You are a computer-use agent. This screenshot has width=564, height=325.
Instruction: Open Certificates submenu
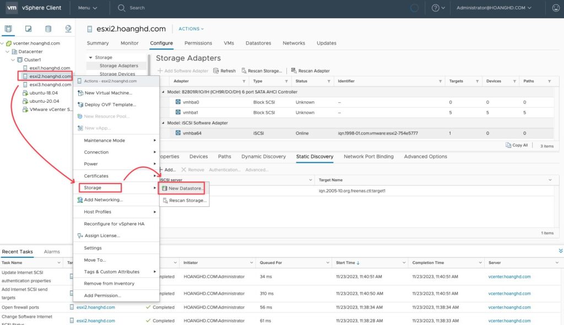(x=116, y=176)
